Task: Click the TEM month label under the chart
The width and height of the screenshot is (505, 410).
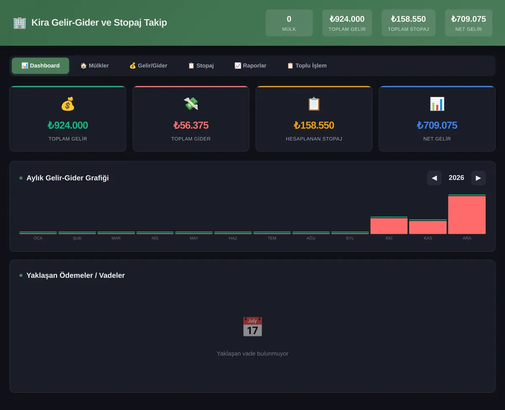Action: pyautogui.click(x=272, y=238)
